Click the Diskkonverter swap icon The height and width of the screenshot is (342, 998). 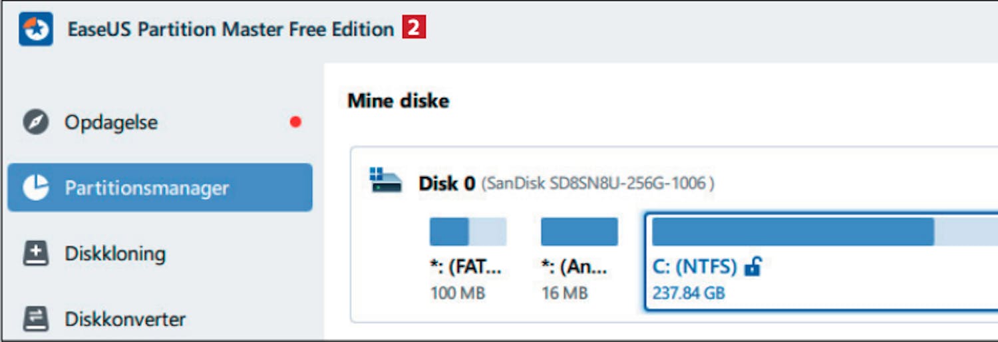coord(36,319)
